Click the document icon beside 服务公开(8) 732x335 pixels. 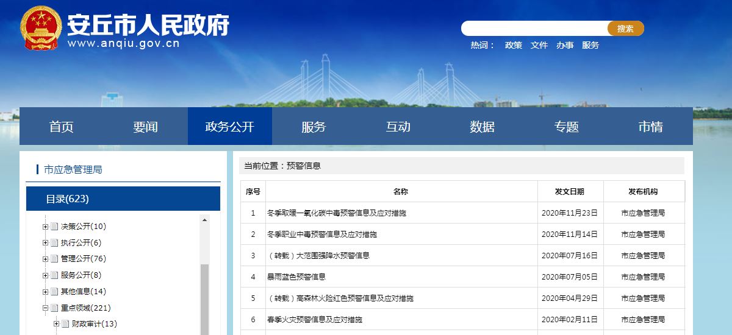tap(54, 275)
